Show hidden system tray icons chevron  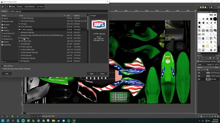point(199,121)
